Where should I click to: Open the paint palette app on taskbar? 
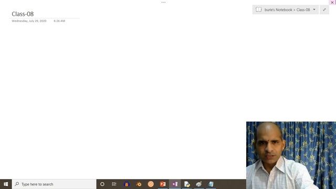pyautogui.click(x=199, y=184)
